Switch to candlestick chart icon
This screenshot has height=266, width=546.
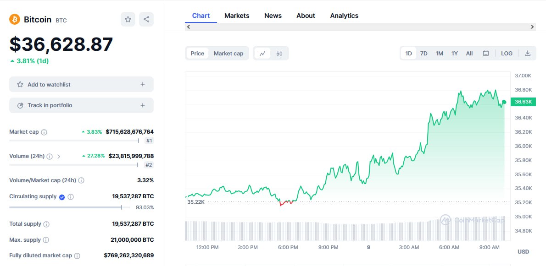click(x=279, y=54)
